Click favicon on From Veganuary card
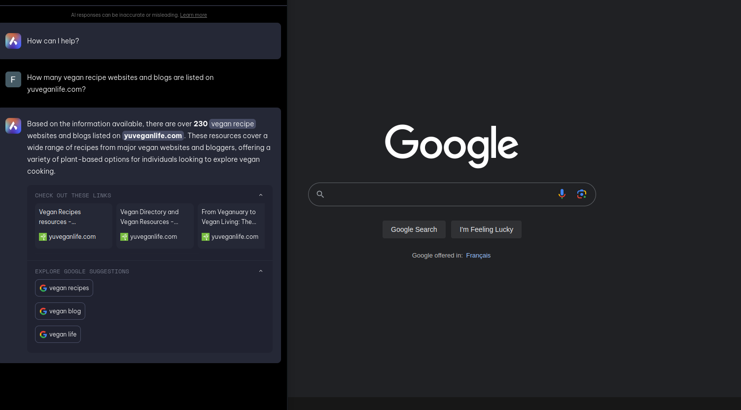The image size is (741, 410). click(x=206, y=237)
